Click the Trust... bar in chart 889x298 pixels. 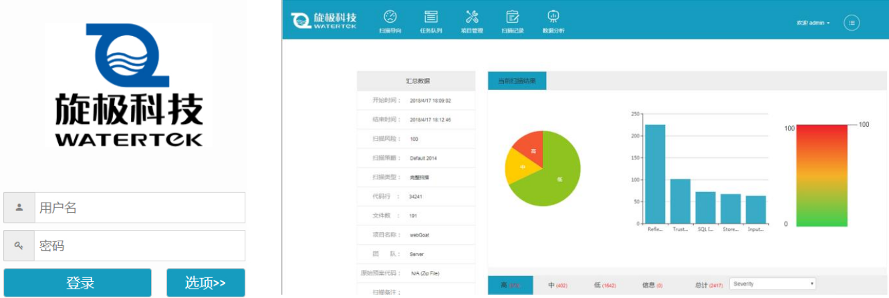[680, 201]
